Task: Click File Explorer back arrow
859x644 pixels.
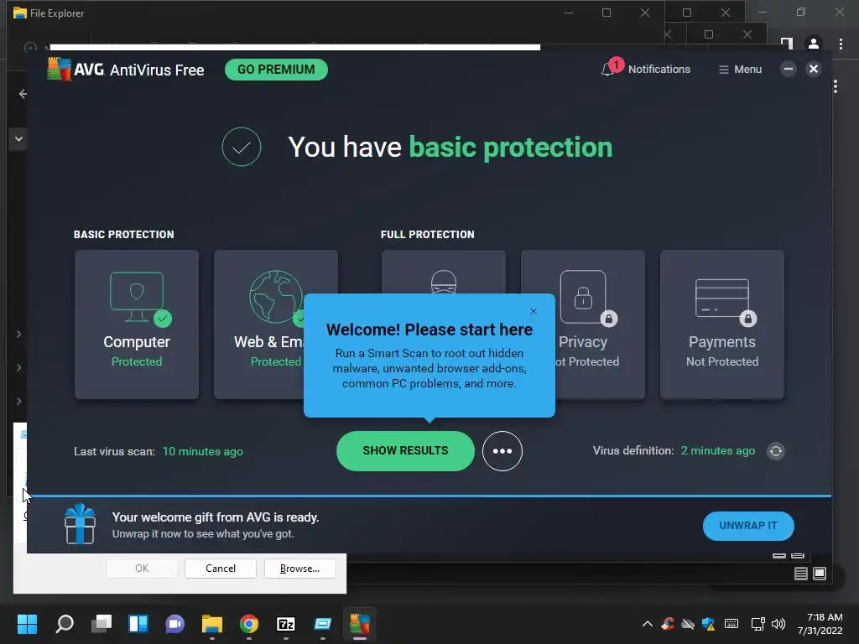Action: tap(22, 94)
